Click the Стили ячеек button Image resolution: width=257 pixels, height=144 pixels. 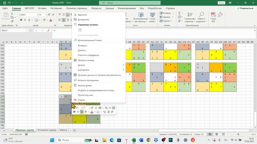coord(152,17)
